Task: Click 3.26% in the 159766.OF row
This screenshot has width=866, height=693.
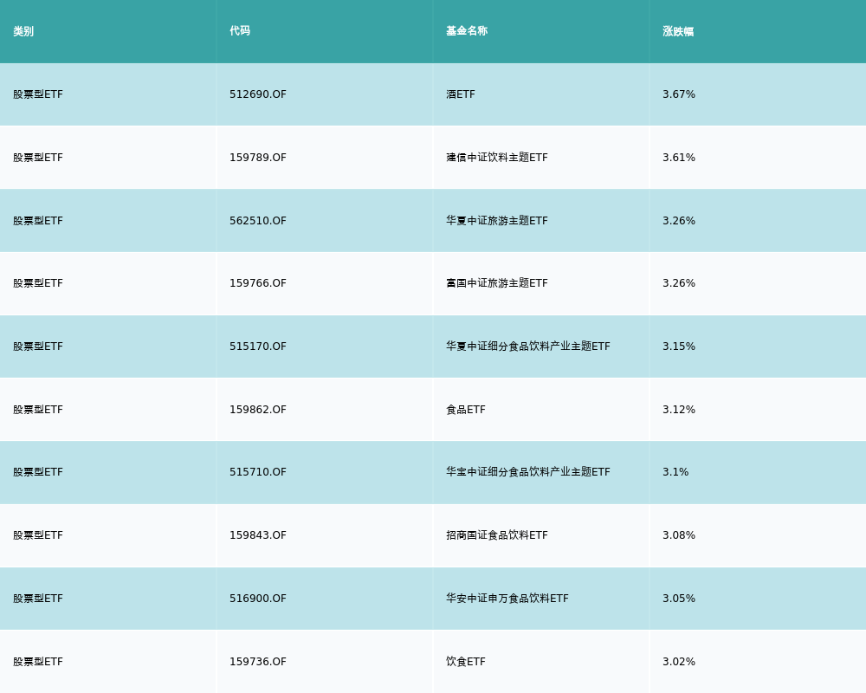Action: [x=679, y=283]
